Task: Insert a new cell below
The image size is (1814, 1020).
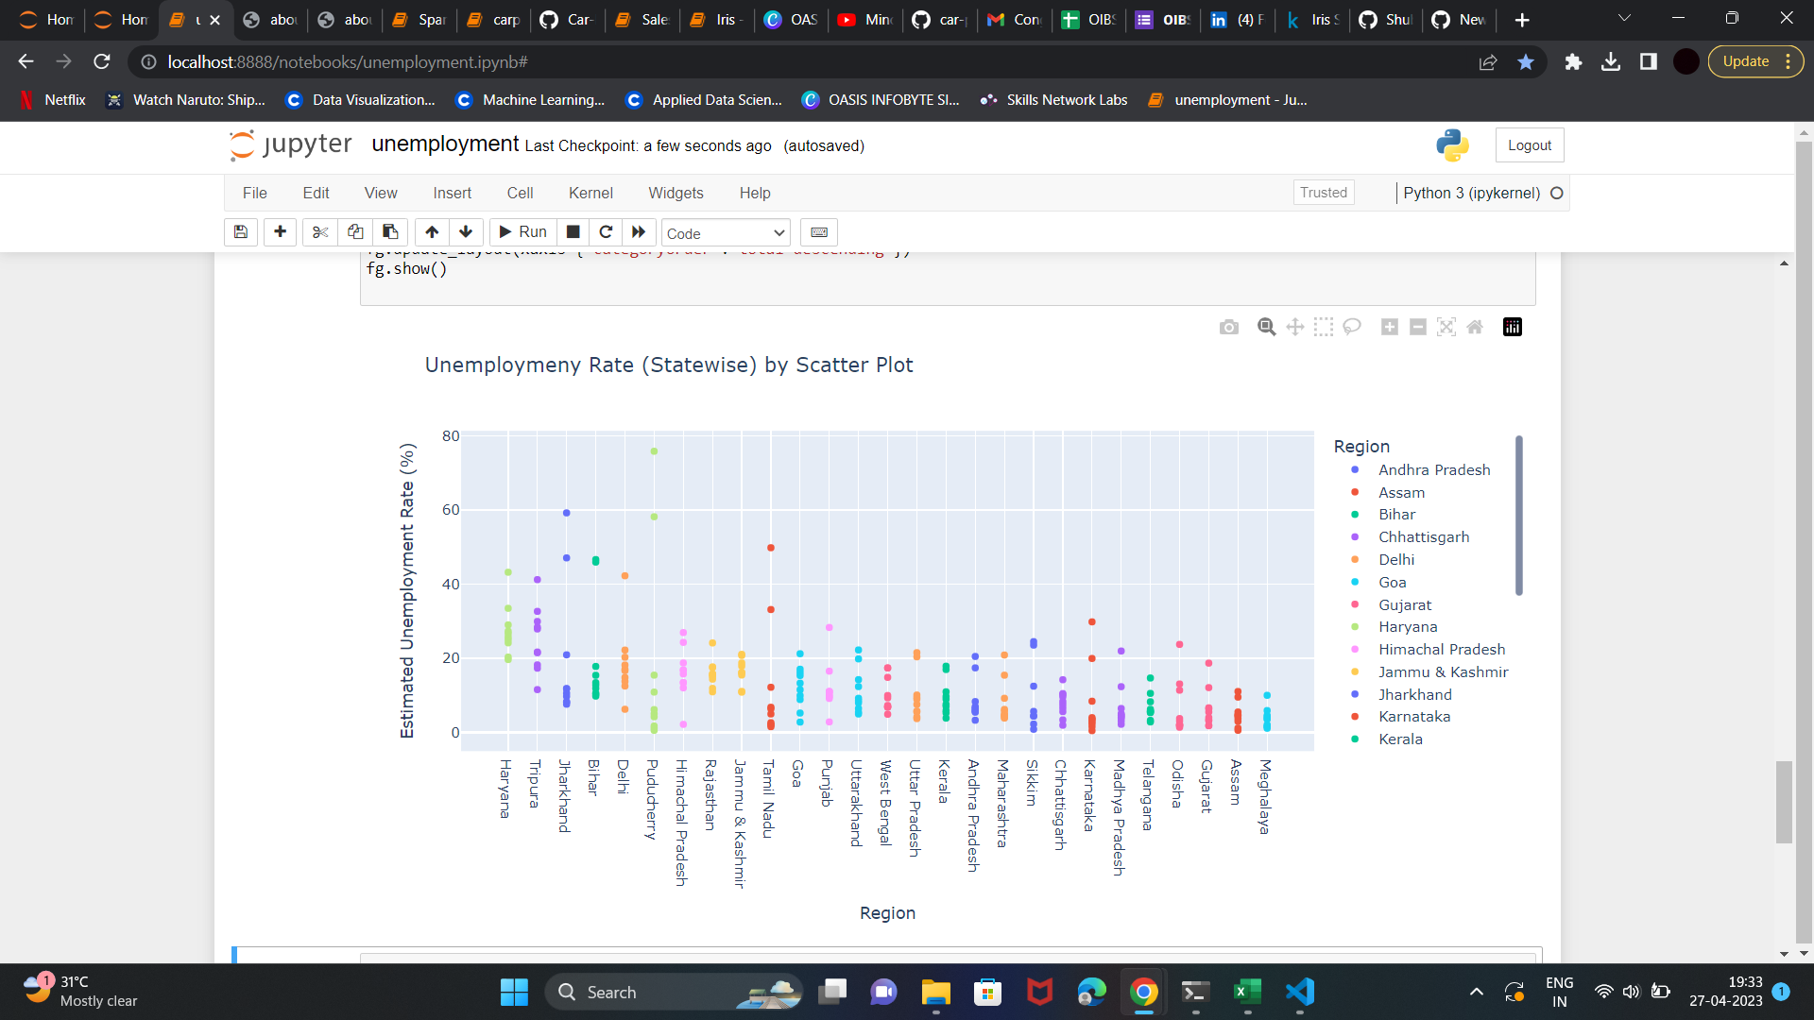Action: pos(280,232)
